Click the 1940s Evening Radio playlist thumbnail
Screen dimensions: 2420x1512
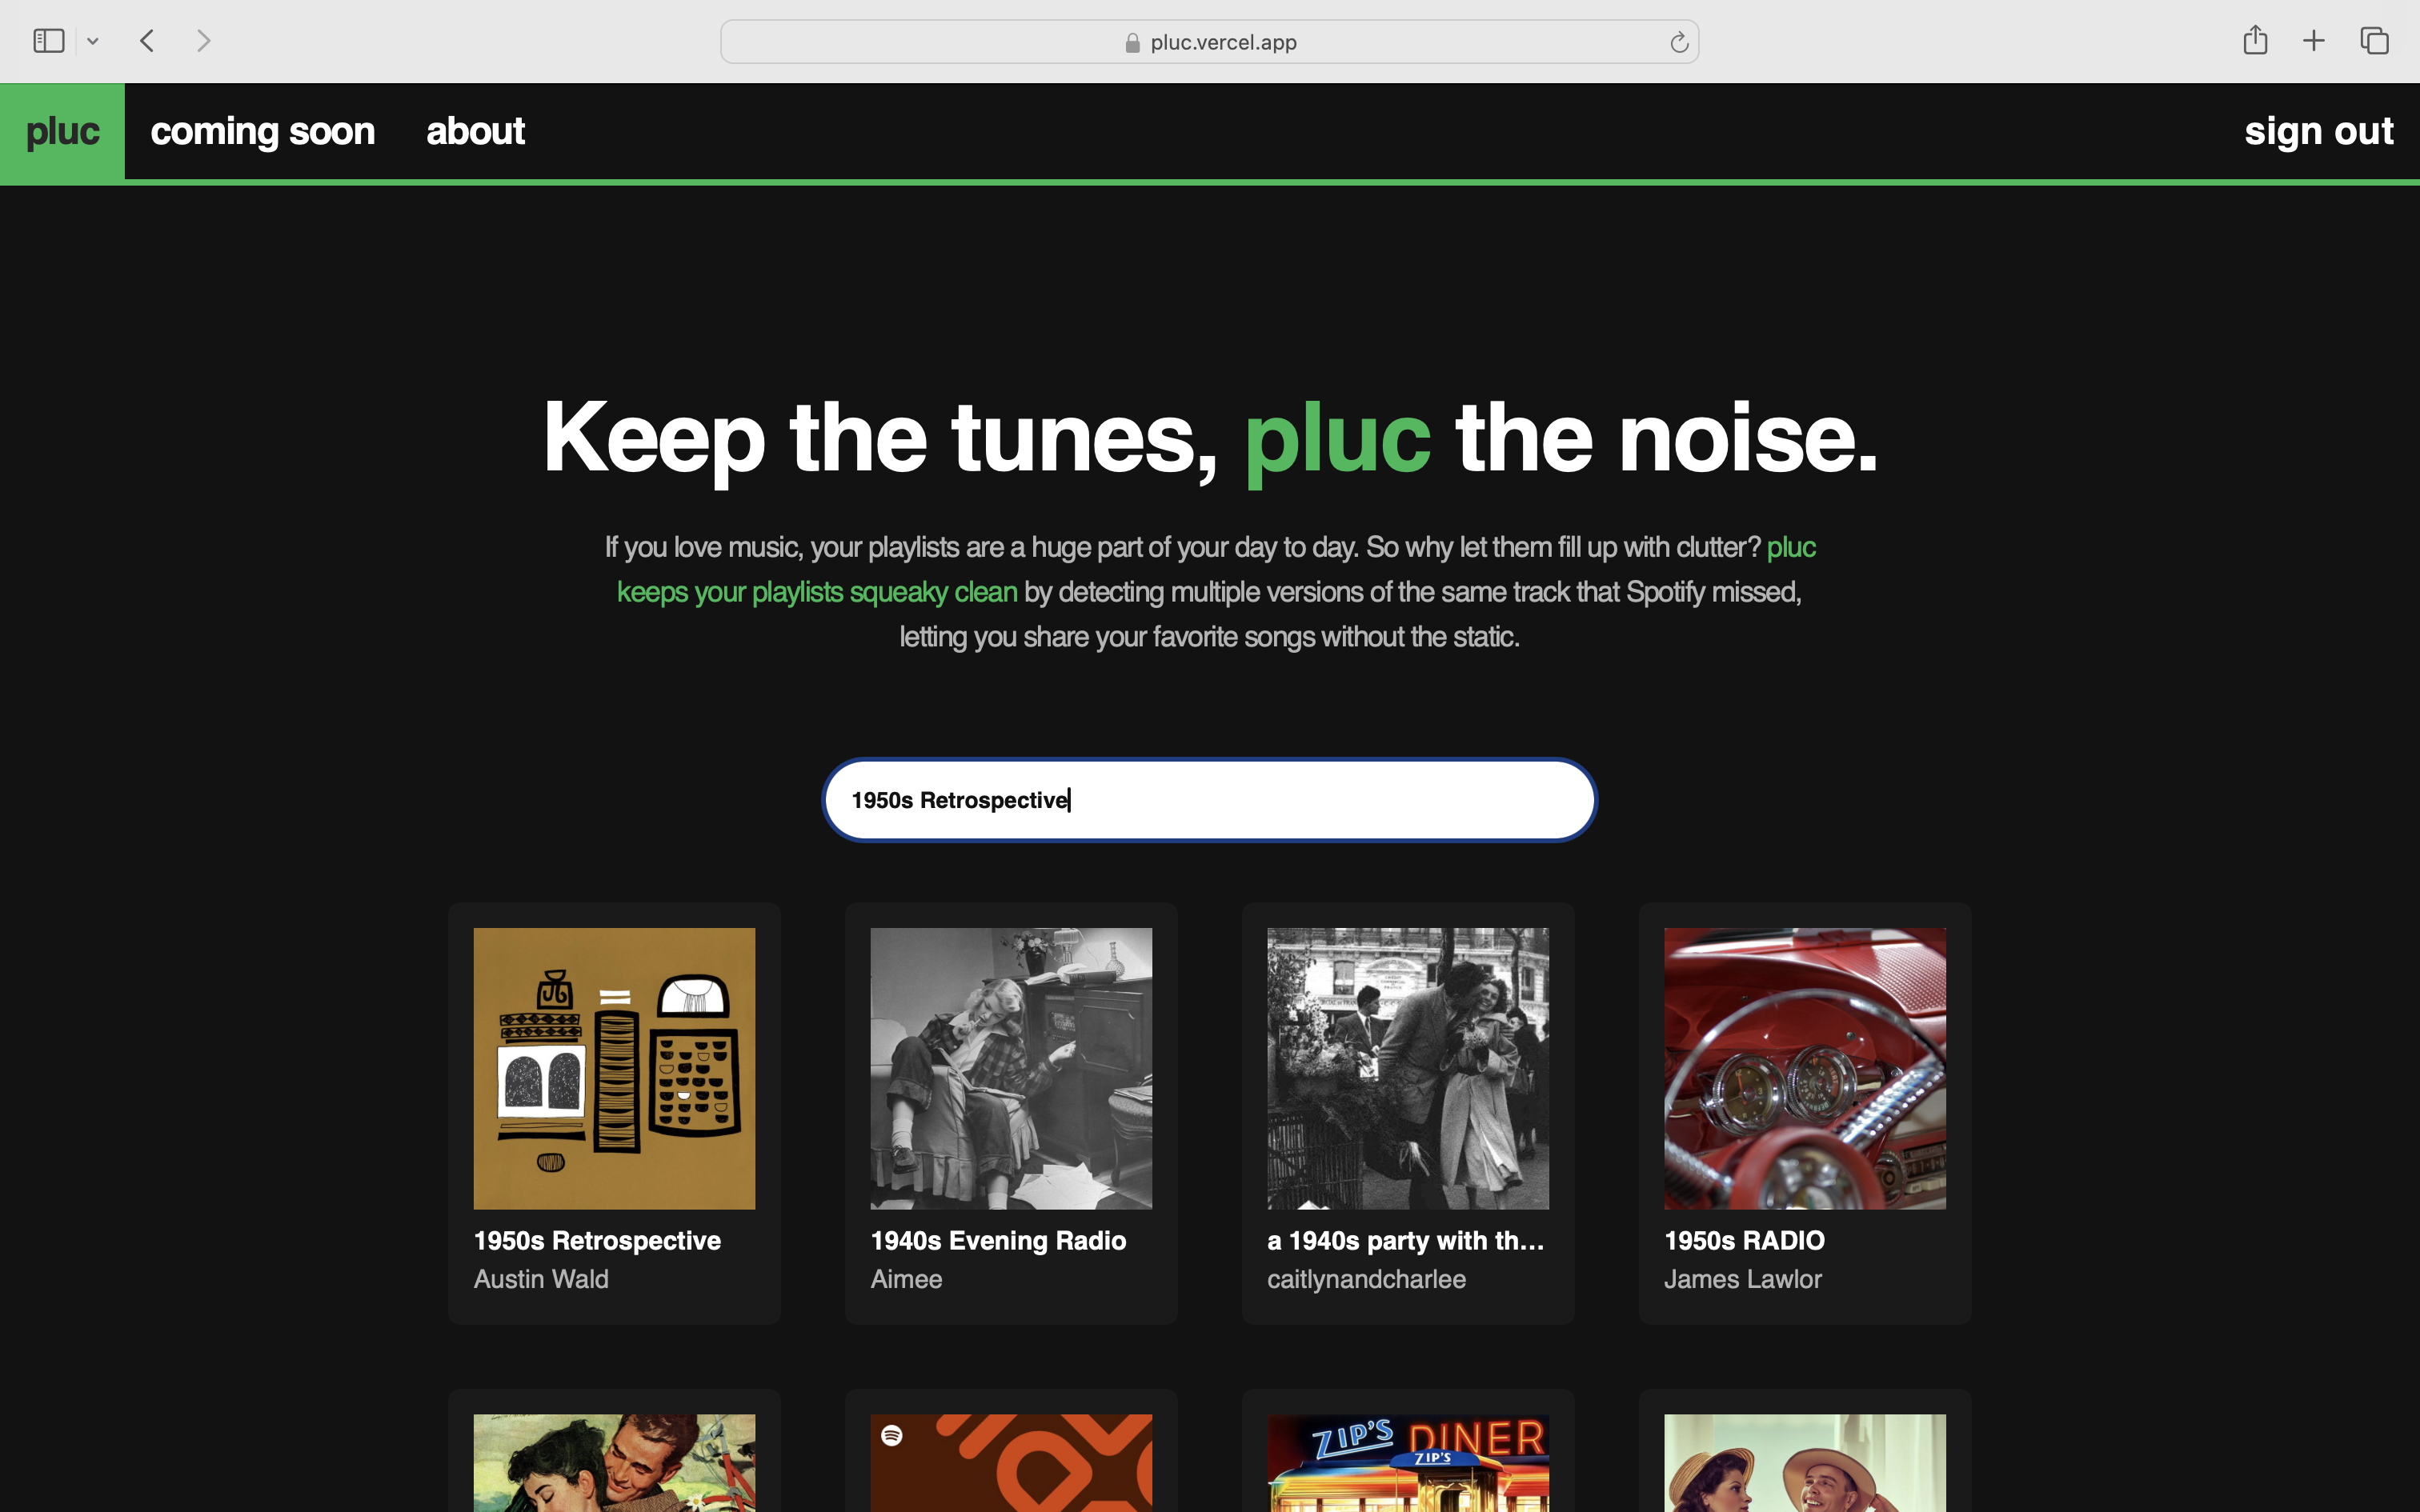point(1011,1068)
